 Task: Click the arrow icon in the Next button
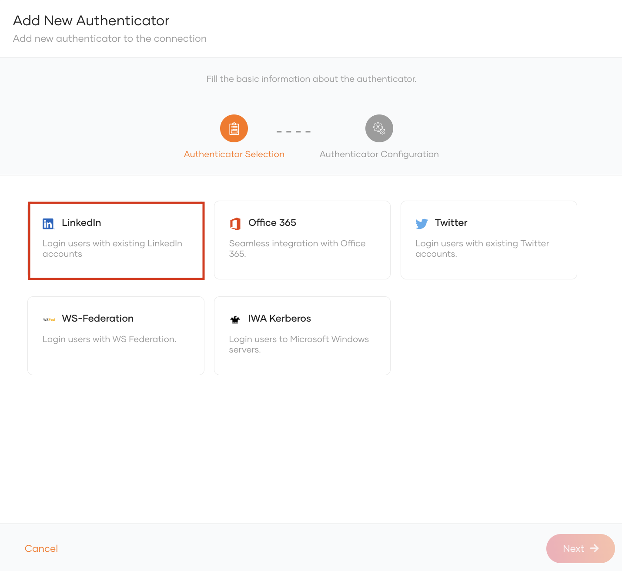tap(595, 548)
